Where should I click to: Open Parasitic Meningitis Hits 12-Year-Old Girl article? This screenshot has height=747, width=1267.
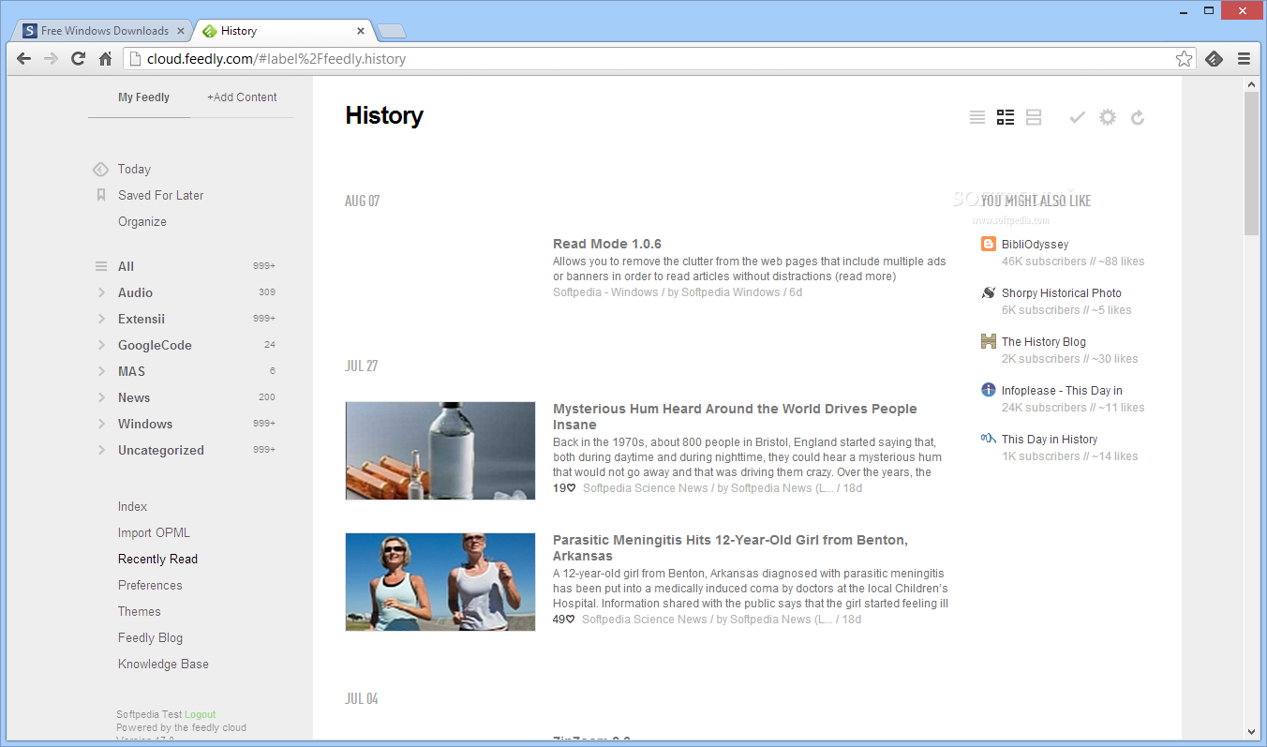click(x=730, y=547)
